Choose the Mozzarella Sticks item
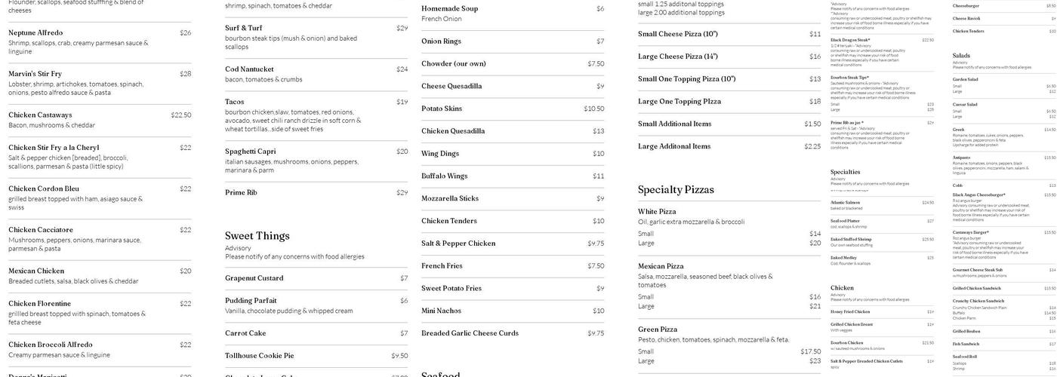Image resolution: width=1057 pixels, height=377 pixels. 449,198
